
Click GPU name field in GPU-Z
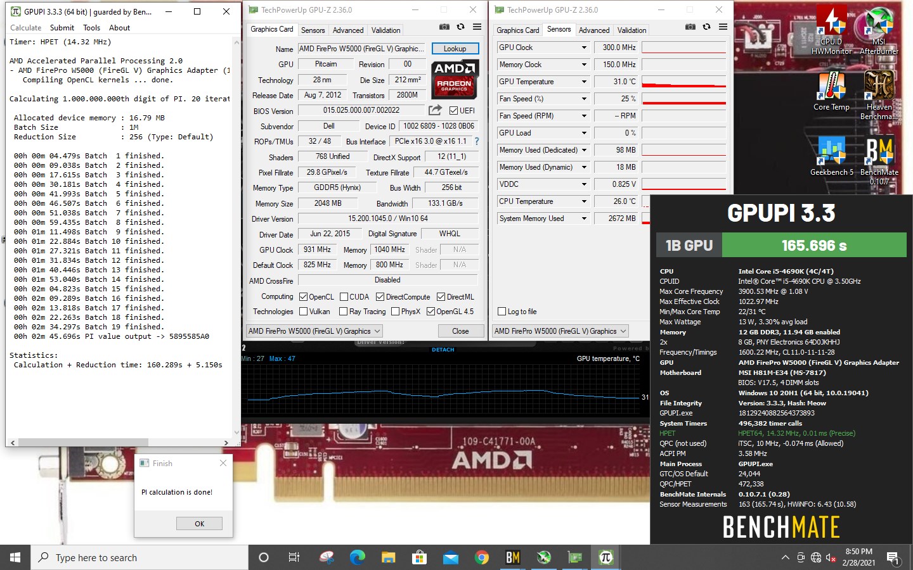[362, 49]
